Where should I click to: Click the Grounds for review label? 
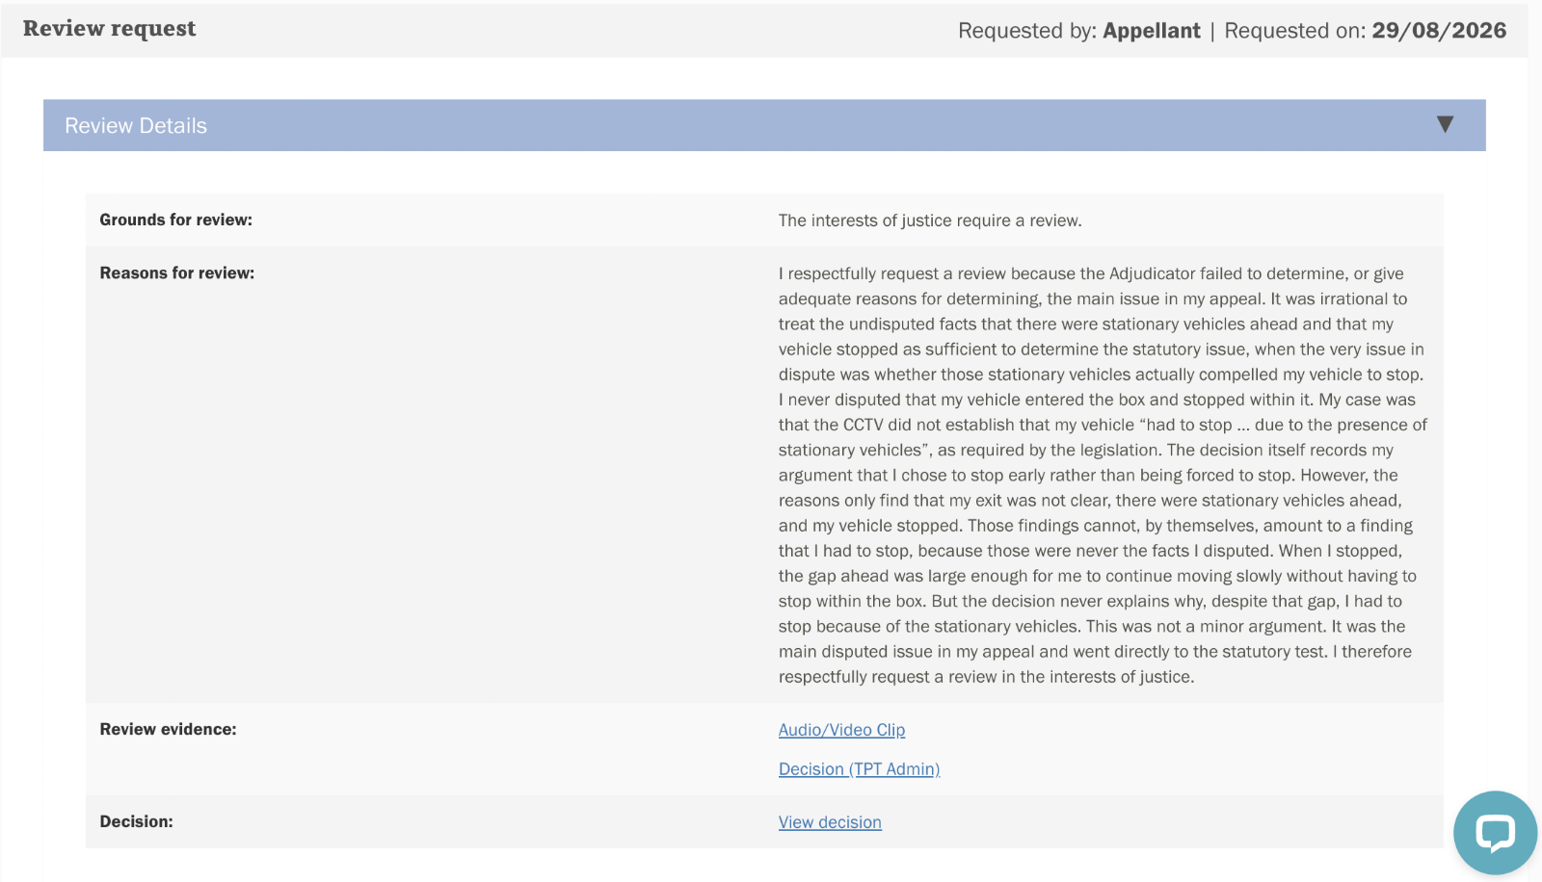[175, 220]
